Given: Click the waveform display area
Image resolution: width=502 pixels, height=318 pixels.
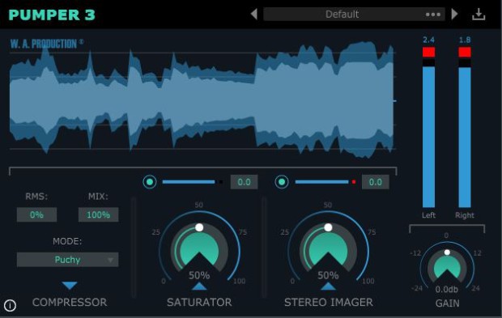Looking at the screenshot, I should (203, 100).
